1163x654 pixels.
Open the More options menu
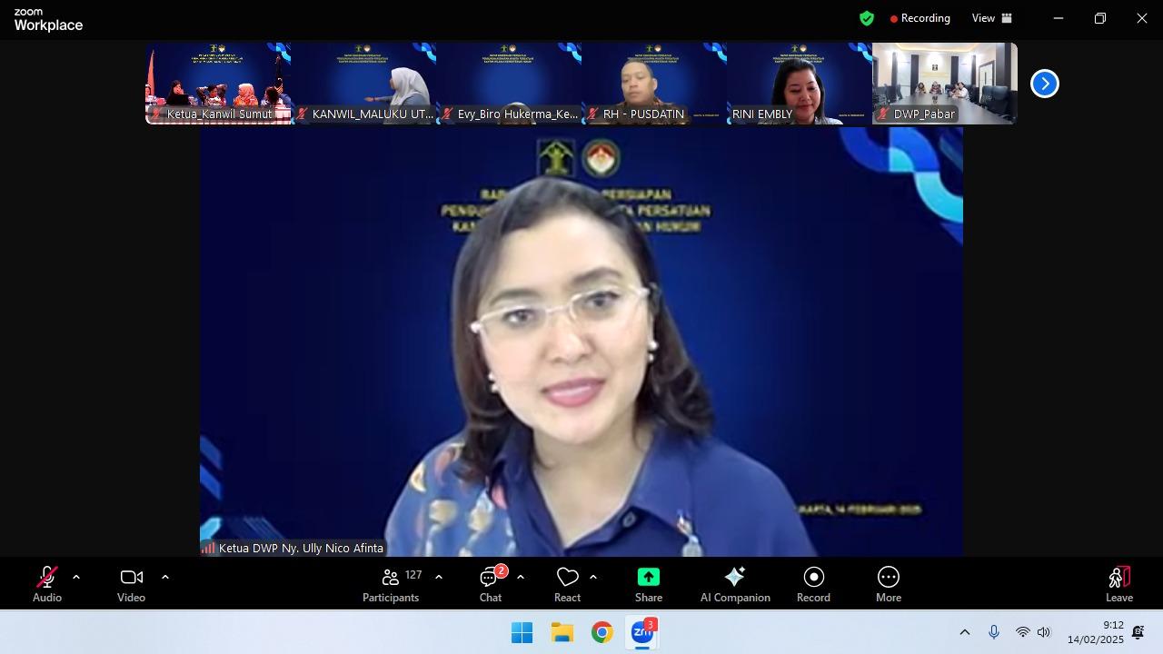pos(888,583)
